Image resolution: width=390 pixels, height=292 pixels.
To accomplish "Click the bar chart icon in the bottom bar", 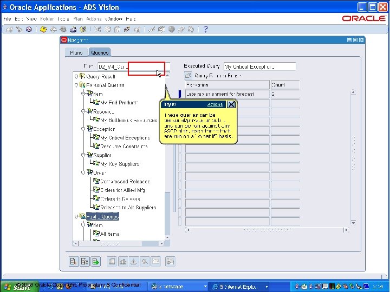I will (x=123, y=261).
